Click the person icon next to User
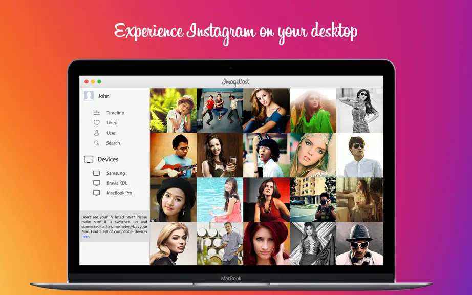 tap(97, 133)
